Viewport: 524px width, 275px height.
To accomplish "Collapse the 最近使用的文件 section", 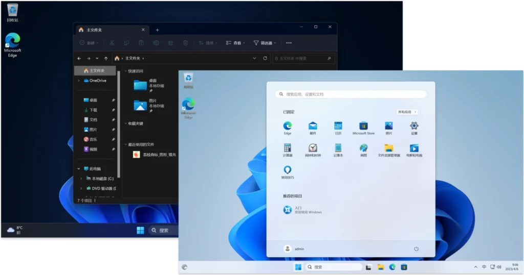I will point(126,144).
